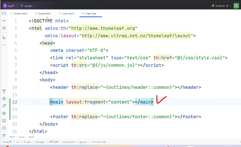Screen dimensions: 241x147
Task: Open the Pull Requests tool window icon
Action: (4, 28)
